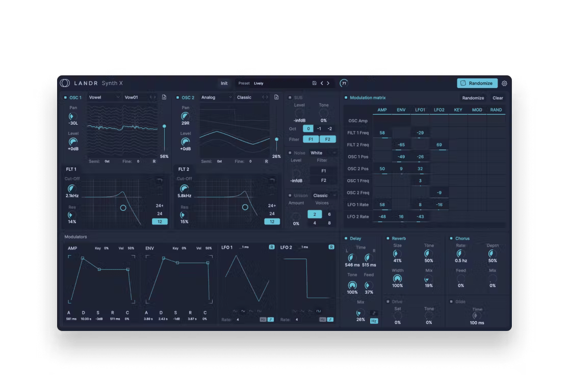Image resolution: width=571 pixels, height=389 pixels.
Task: Click note sync icon in Delay section
Action: click(x=374, y=313)
